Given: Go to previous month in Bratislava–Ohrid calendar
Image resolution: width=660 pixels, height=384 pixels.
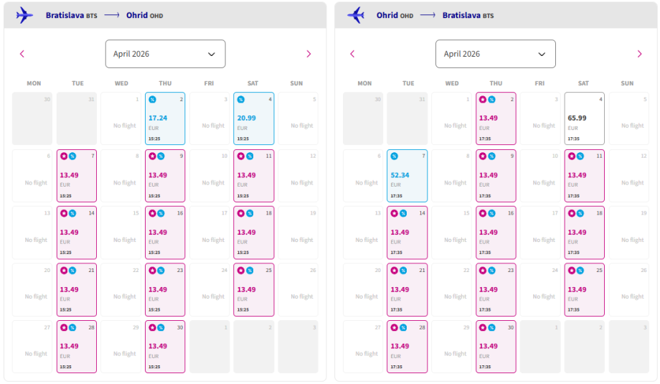Looking at the screenshot, I should pos(22,54).
